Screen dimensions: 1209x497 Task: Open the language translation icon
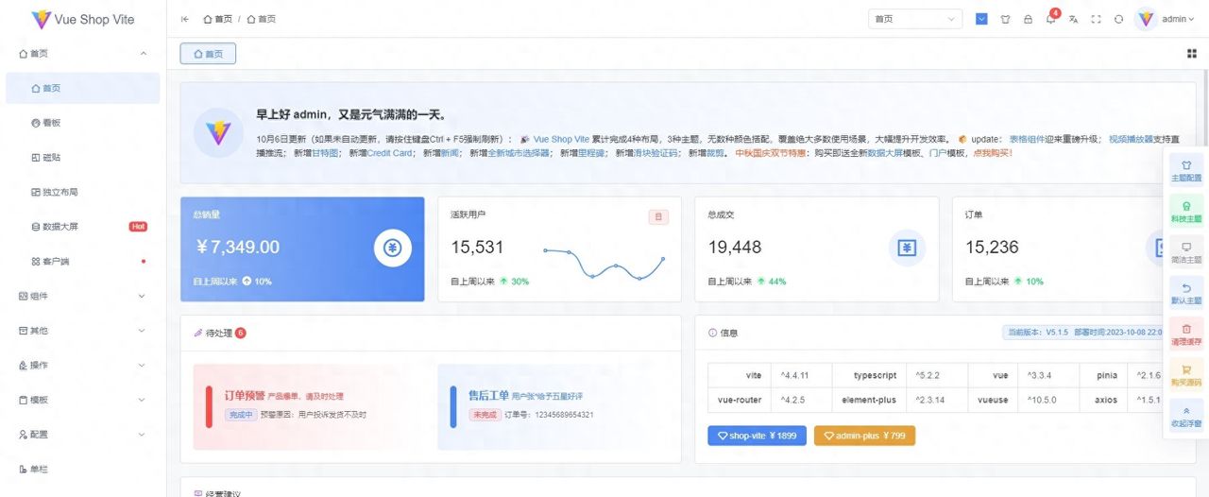click(x=1073, y=19)
